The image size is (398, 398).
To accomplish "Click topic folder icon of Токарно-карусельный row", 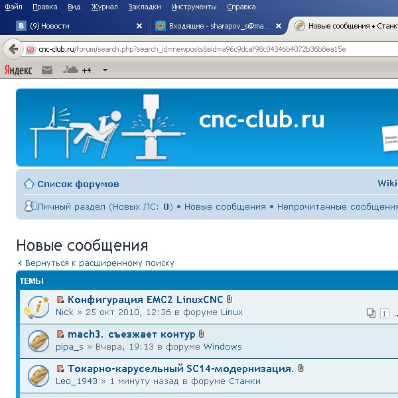I will click(x=38, y=375).
